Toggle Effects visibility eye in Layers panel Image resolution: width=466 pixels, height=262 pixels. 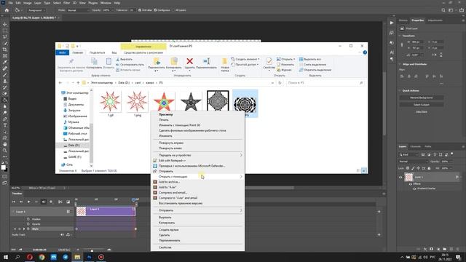tap(411, 184)
